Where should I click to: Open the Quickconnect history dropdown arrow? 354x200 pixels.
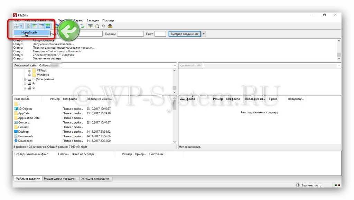[204, 34]
